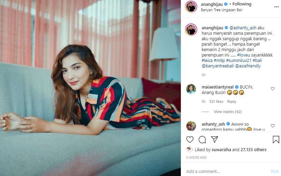Open ananghijau profile avatar in header
This screenshot has width=281, height=176.
(x=191, y=7)
